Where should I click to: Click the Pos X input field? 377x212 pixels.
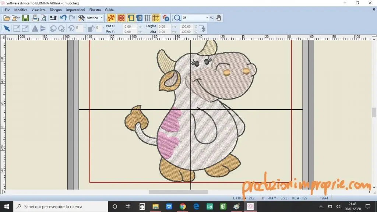pyautogui.click(x=130, y=26)
